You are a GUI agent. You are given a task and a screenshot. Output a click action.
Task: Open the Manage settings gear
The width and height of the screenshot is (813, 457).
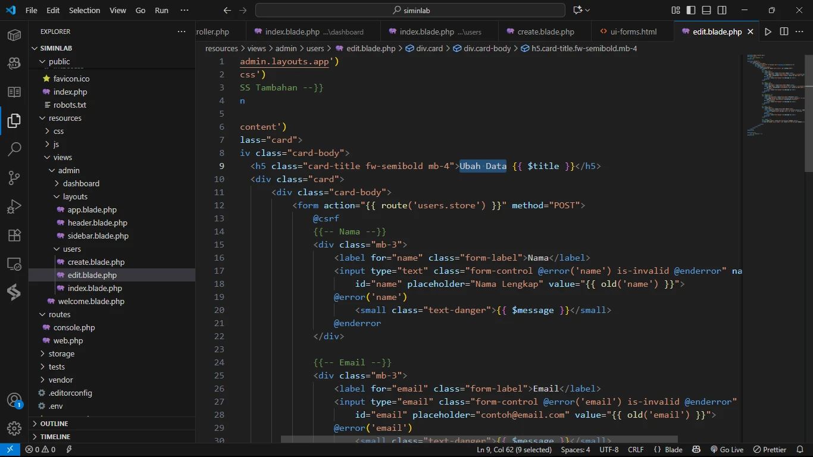[14, 428]
